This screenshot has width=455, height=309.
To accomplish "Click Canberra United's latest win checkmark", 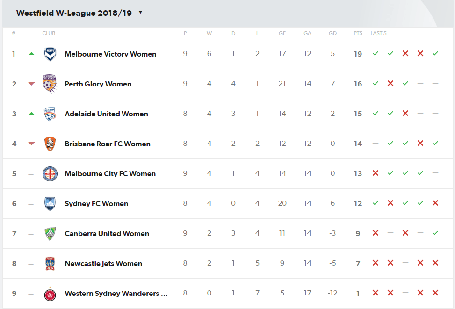I will point(435,233).
